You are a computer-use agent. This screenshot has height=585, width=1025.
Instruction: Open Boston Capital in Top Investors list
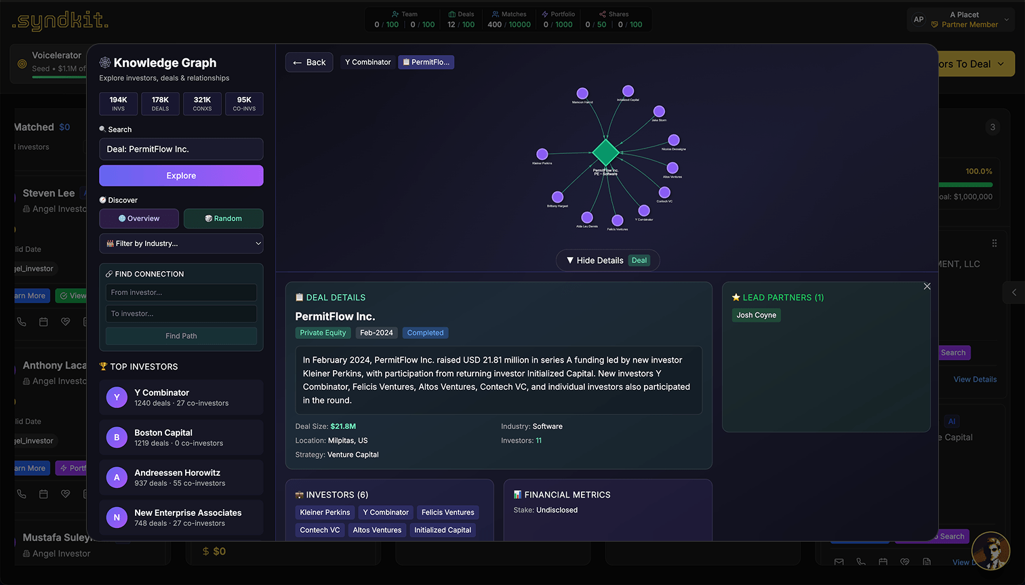pyautogui.click(x=181, y=437)
